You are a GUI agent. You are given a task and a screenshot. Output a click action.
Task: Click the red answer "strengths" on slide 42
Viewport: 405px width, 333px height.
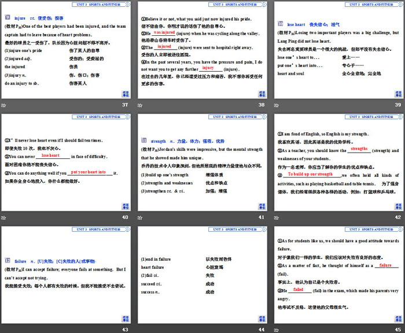(359, 149)
